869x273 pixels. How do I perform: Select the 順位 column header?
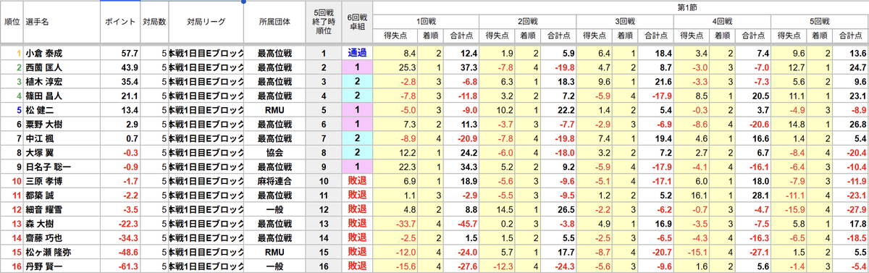(x=12, y=22)
